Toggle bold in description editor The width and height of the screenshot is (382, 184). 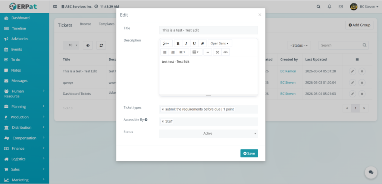coord(178,43)
